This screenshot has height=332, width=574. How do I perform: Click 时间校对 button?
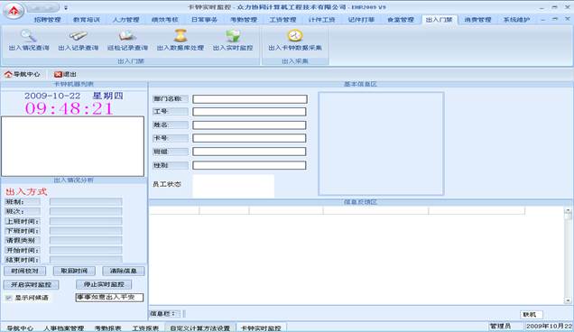pos(25,271)
